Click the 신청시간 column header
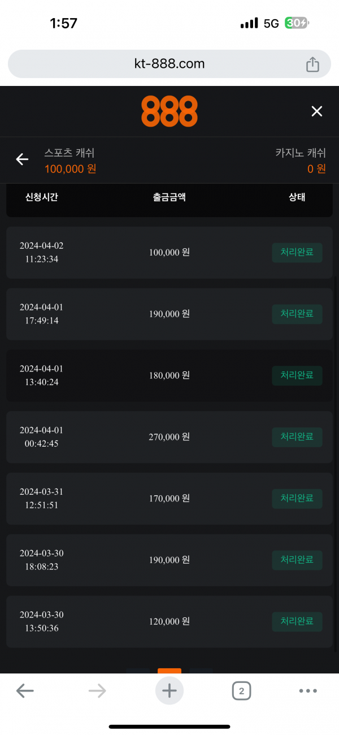 point(41,197)
